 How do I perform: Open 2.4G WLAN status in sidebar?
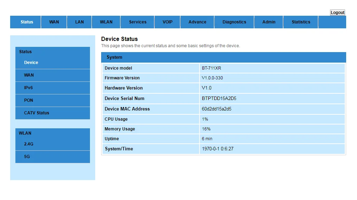click(x=29, y=144)
